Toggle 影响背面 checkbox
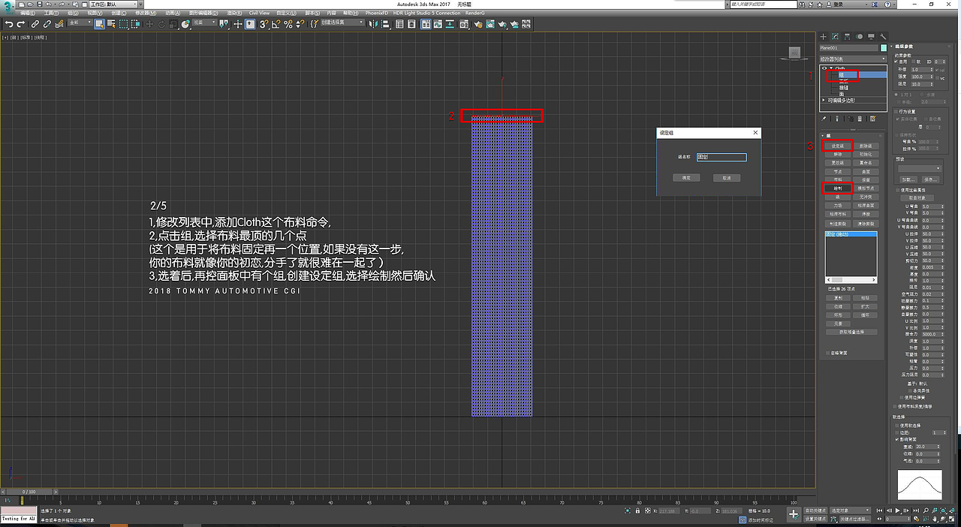 897,439
